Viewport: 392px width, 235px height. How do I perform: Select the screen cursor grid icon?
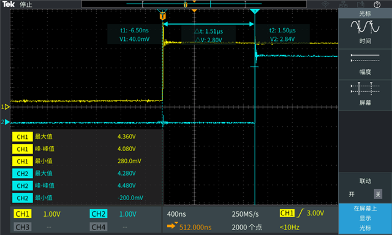(x=365, y=88)
